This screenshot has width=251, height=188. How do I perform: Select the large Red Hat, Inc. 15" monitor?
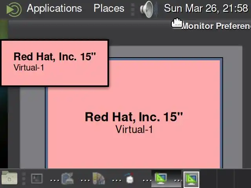click(134, 114)
